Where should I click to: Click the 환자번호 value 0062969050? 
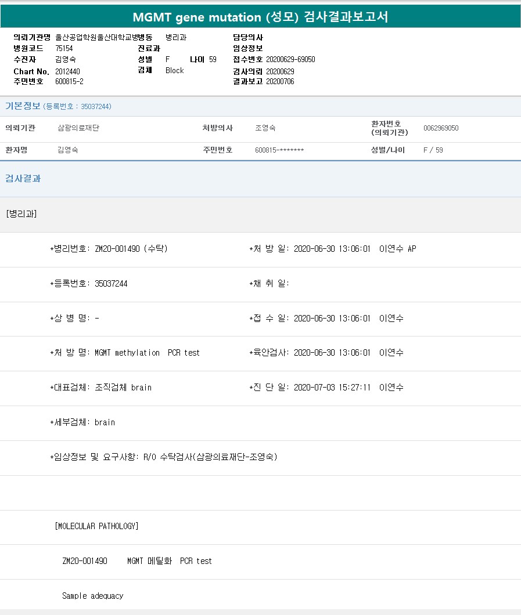coord(441,128)
